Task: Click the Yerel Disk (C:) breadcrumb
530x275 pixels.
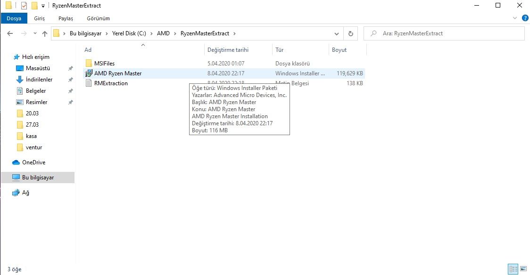Action: click(129, 33)
